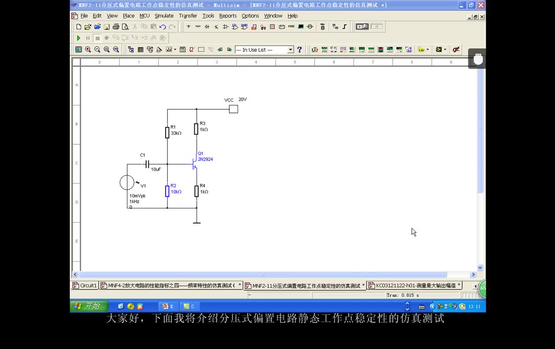Show the design toolbox panel
The image size is (555, 349).
tap(131, 49)
